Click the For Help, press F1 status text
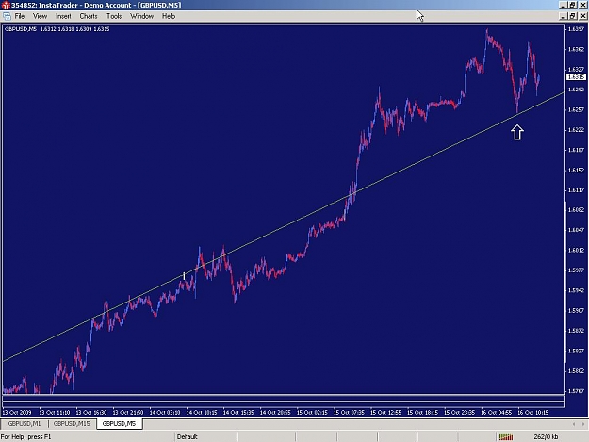This screenshot has width=589, height=442. tap(25, 436)
